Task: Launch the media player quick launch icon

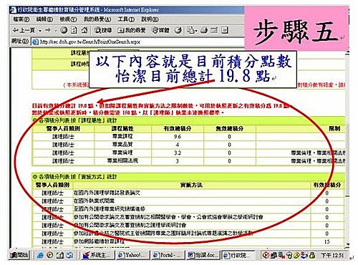Action: coord(50,256)
